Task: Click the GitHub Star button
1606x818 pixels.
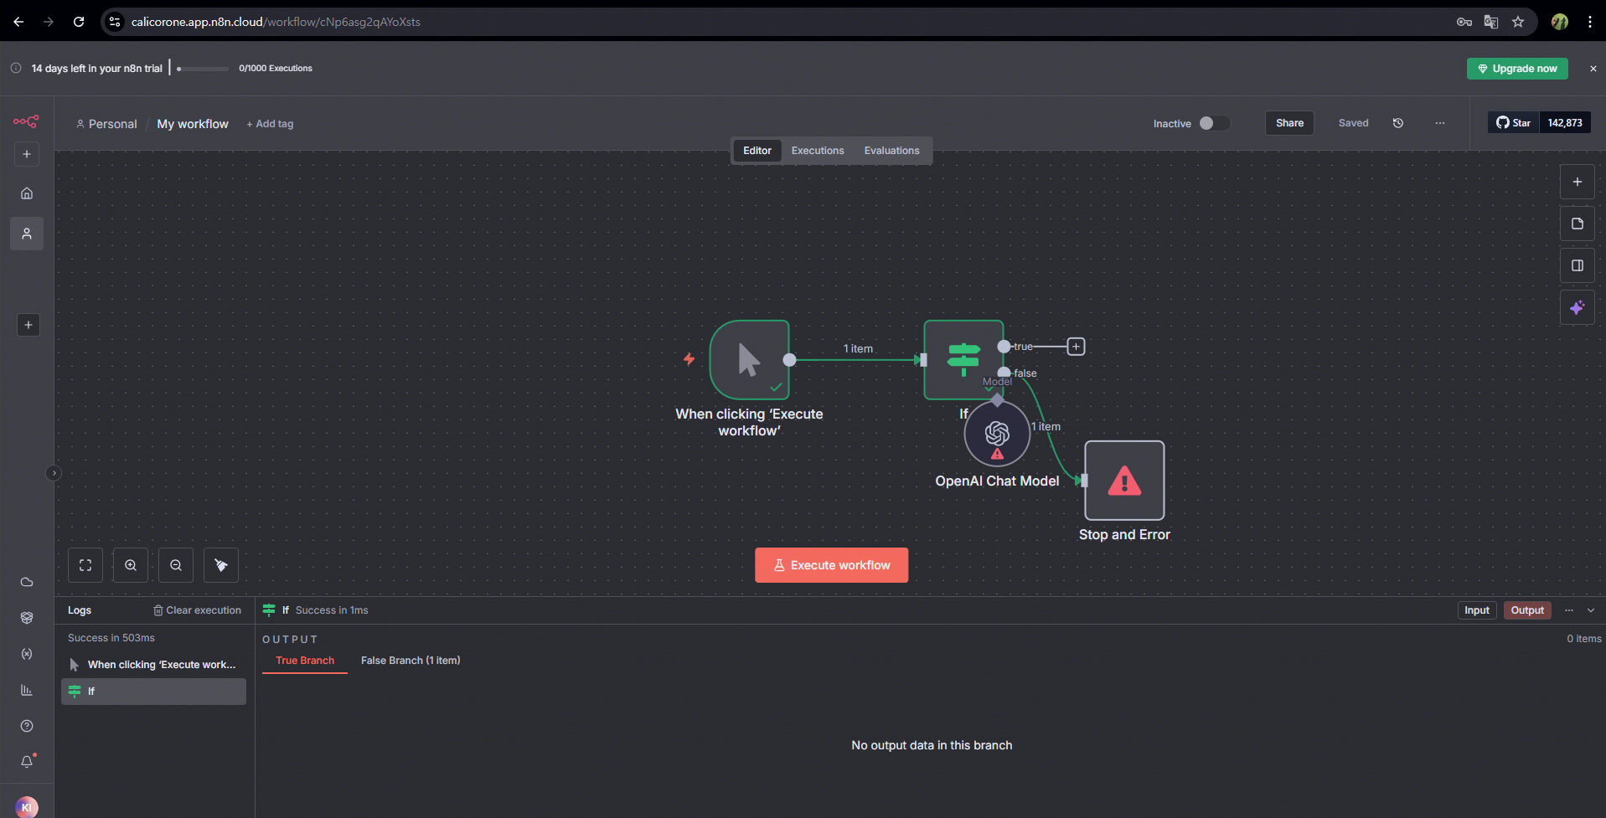Action: point(1514,123)
